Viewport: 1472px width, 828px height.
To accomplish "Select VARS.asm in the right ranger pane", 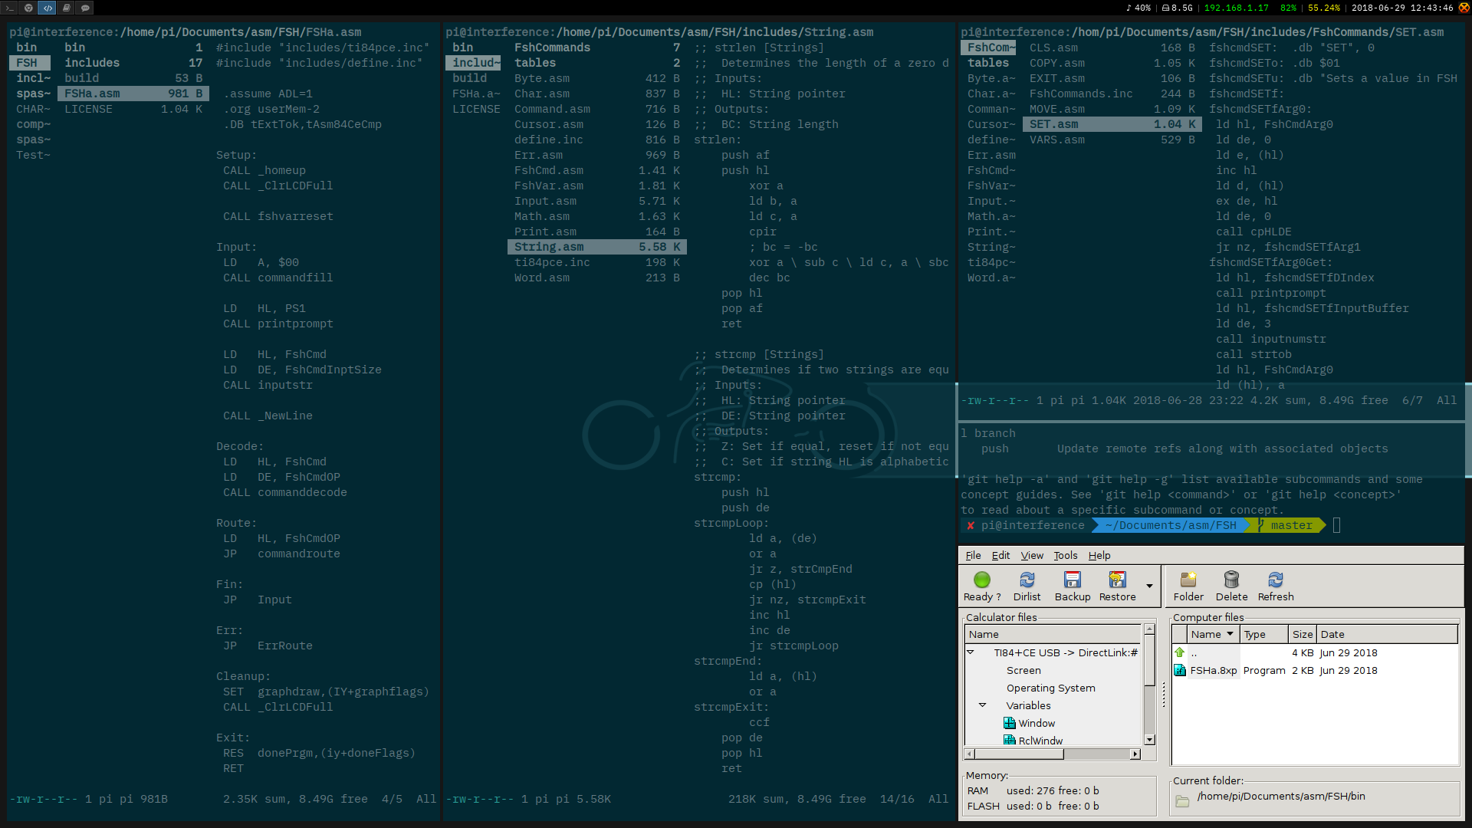I will (1112, 140).
